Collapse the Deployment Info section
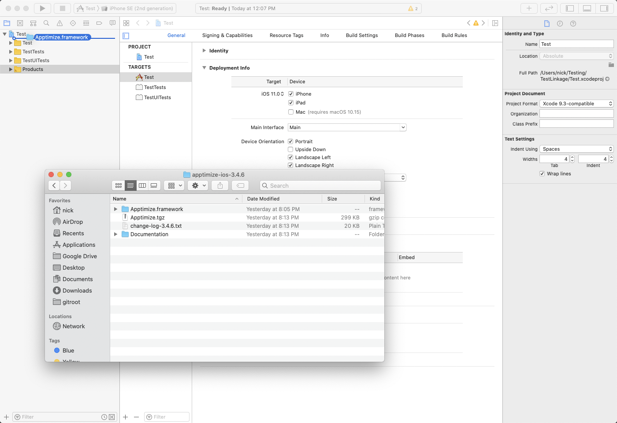The image size is (617, 423). 204,68
